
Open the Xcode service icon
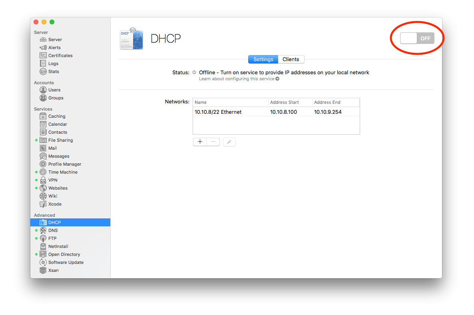(x=43, y=204)
